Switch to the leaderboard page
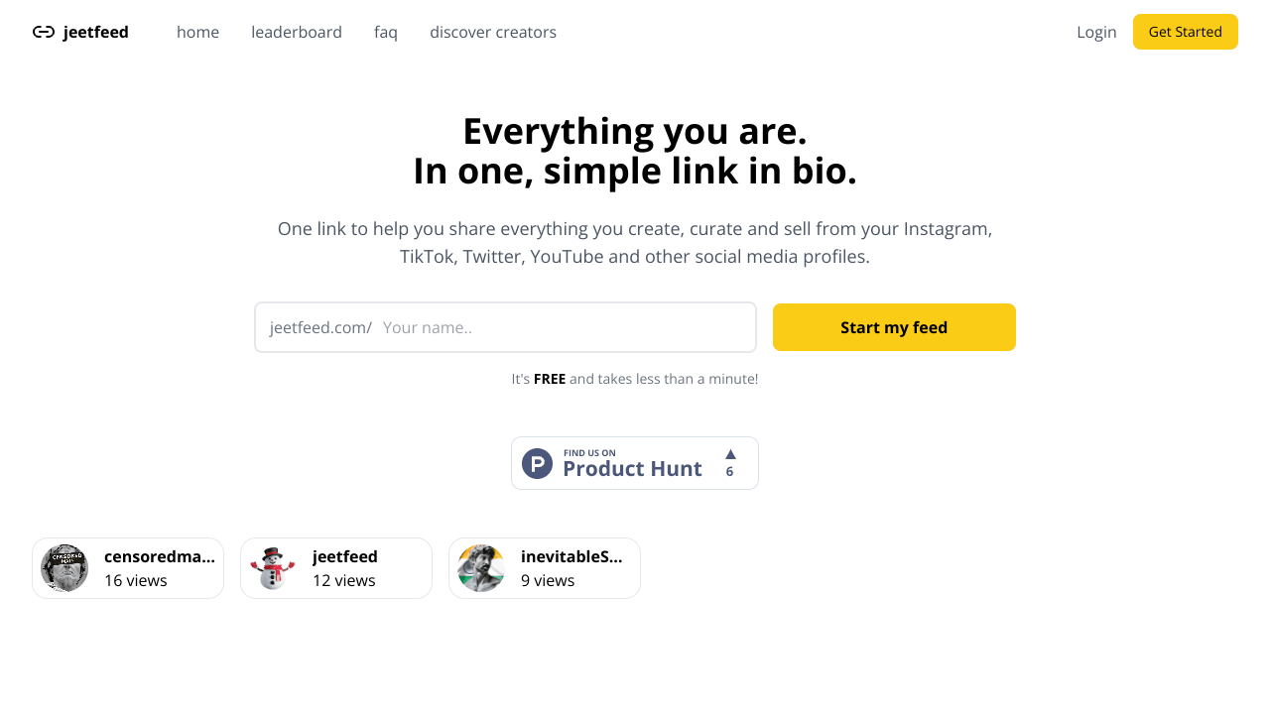This screenshot has width=1270, height=714. click(297, 32)
